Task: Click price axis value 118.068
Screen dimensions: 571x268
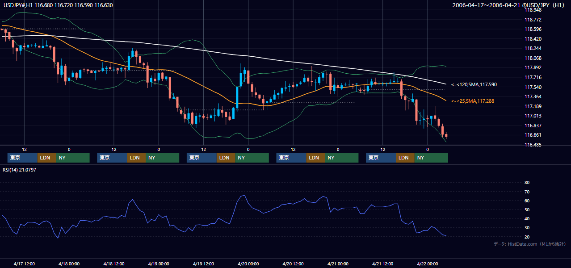Action: [533, 59]
